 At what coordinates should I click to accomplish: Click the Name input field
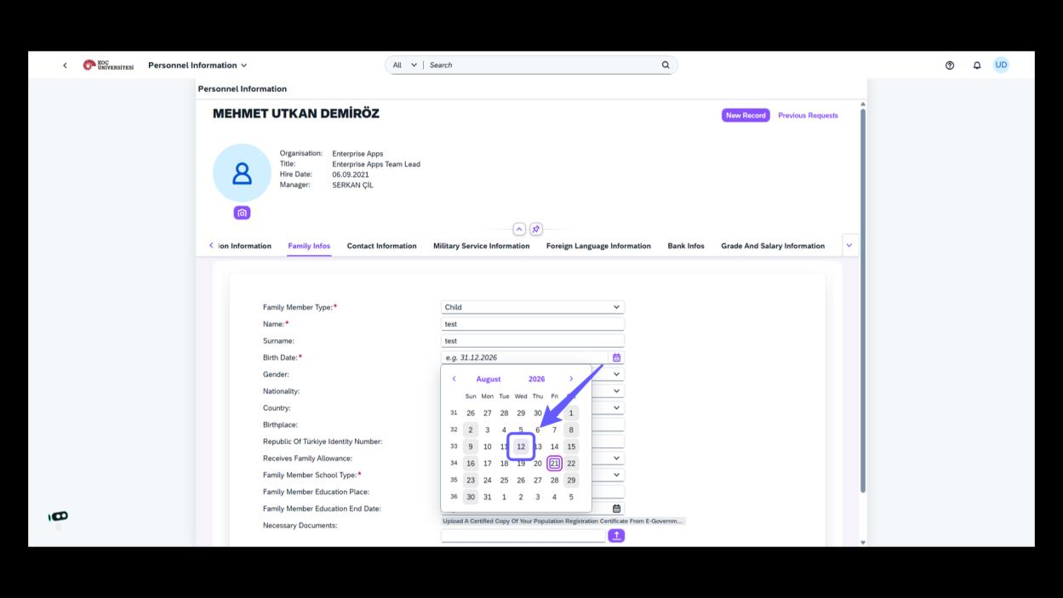(x=533, y=324)
